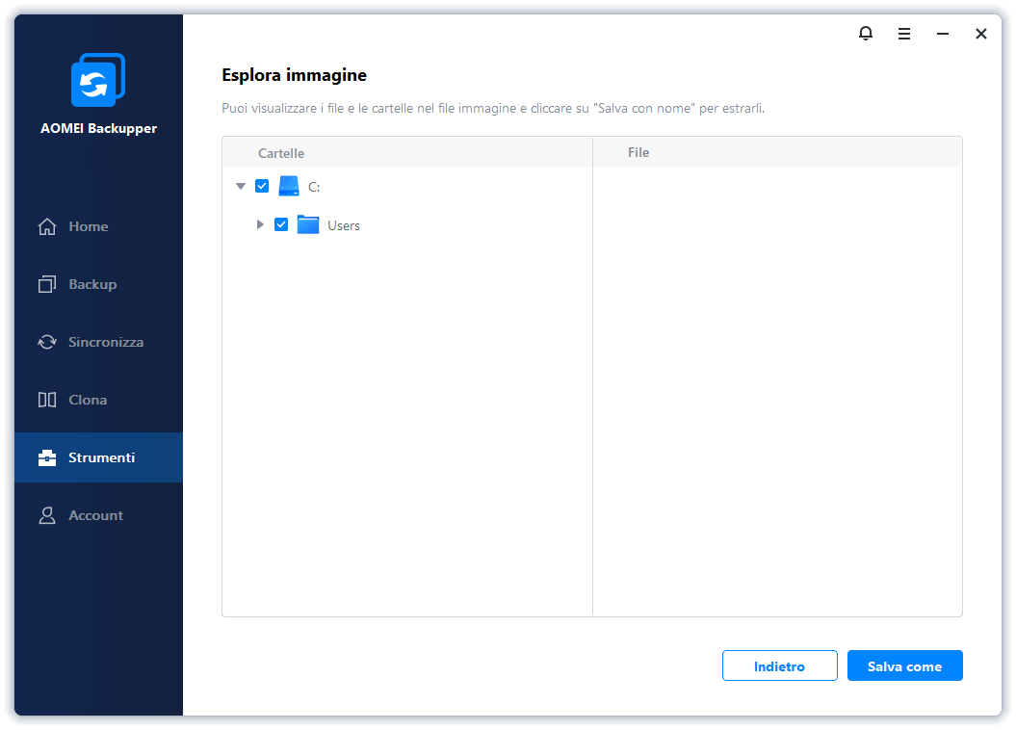Go to the Home section
The height and width of the screenshot is (730, 1016).
(x=98, y=226)
